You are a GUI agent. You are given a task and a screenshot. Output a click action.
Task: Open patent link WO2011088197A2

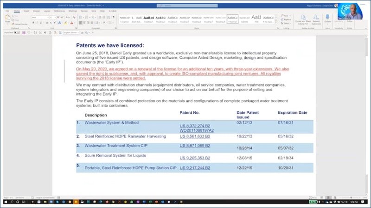click(x=197, y=130)
